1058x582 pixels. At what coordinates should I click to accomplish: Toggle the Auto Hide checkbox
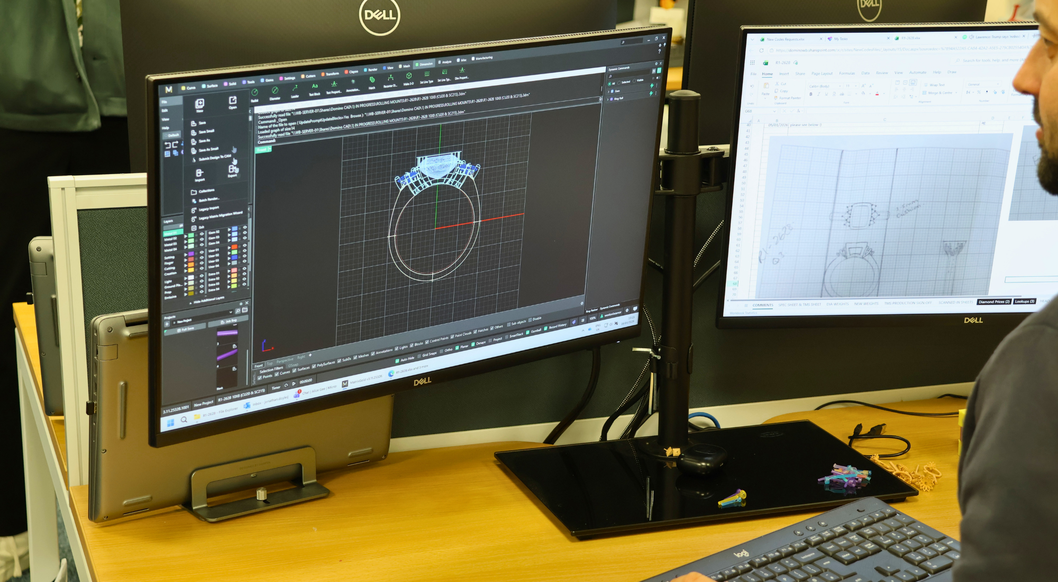(x=397, y=361)
